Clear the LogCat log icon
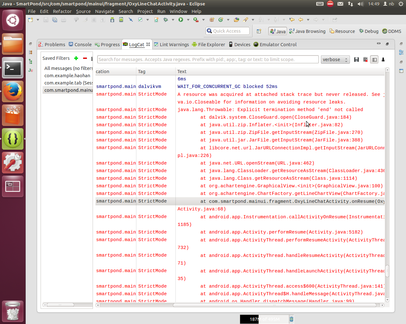Screen dimensions: 406x324 coord(365,59)
